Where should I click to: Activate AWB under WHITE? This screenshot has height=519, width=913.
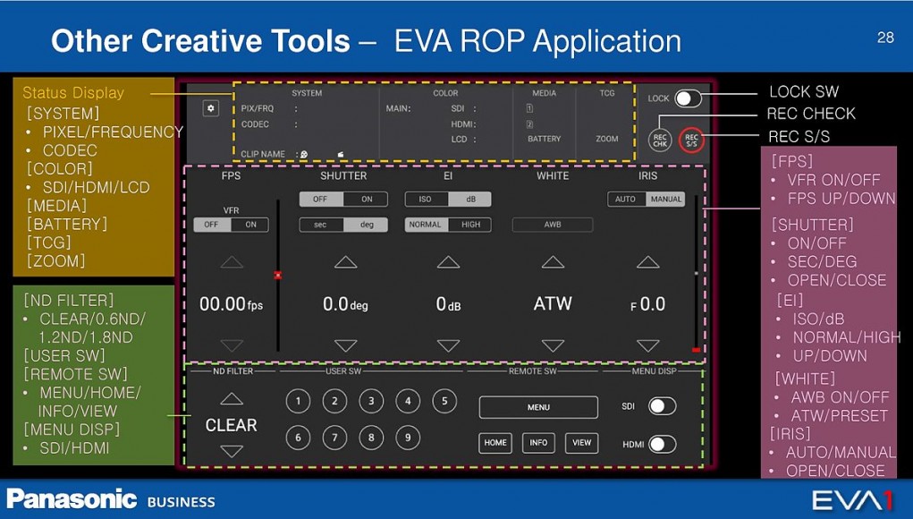tap(552, 225)
